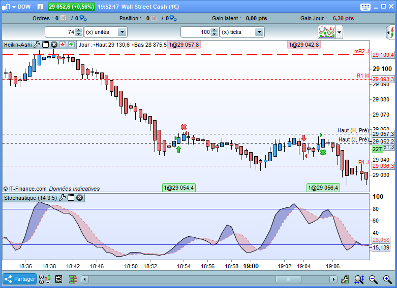Click the quantity field showing 74

[60, 32]
